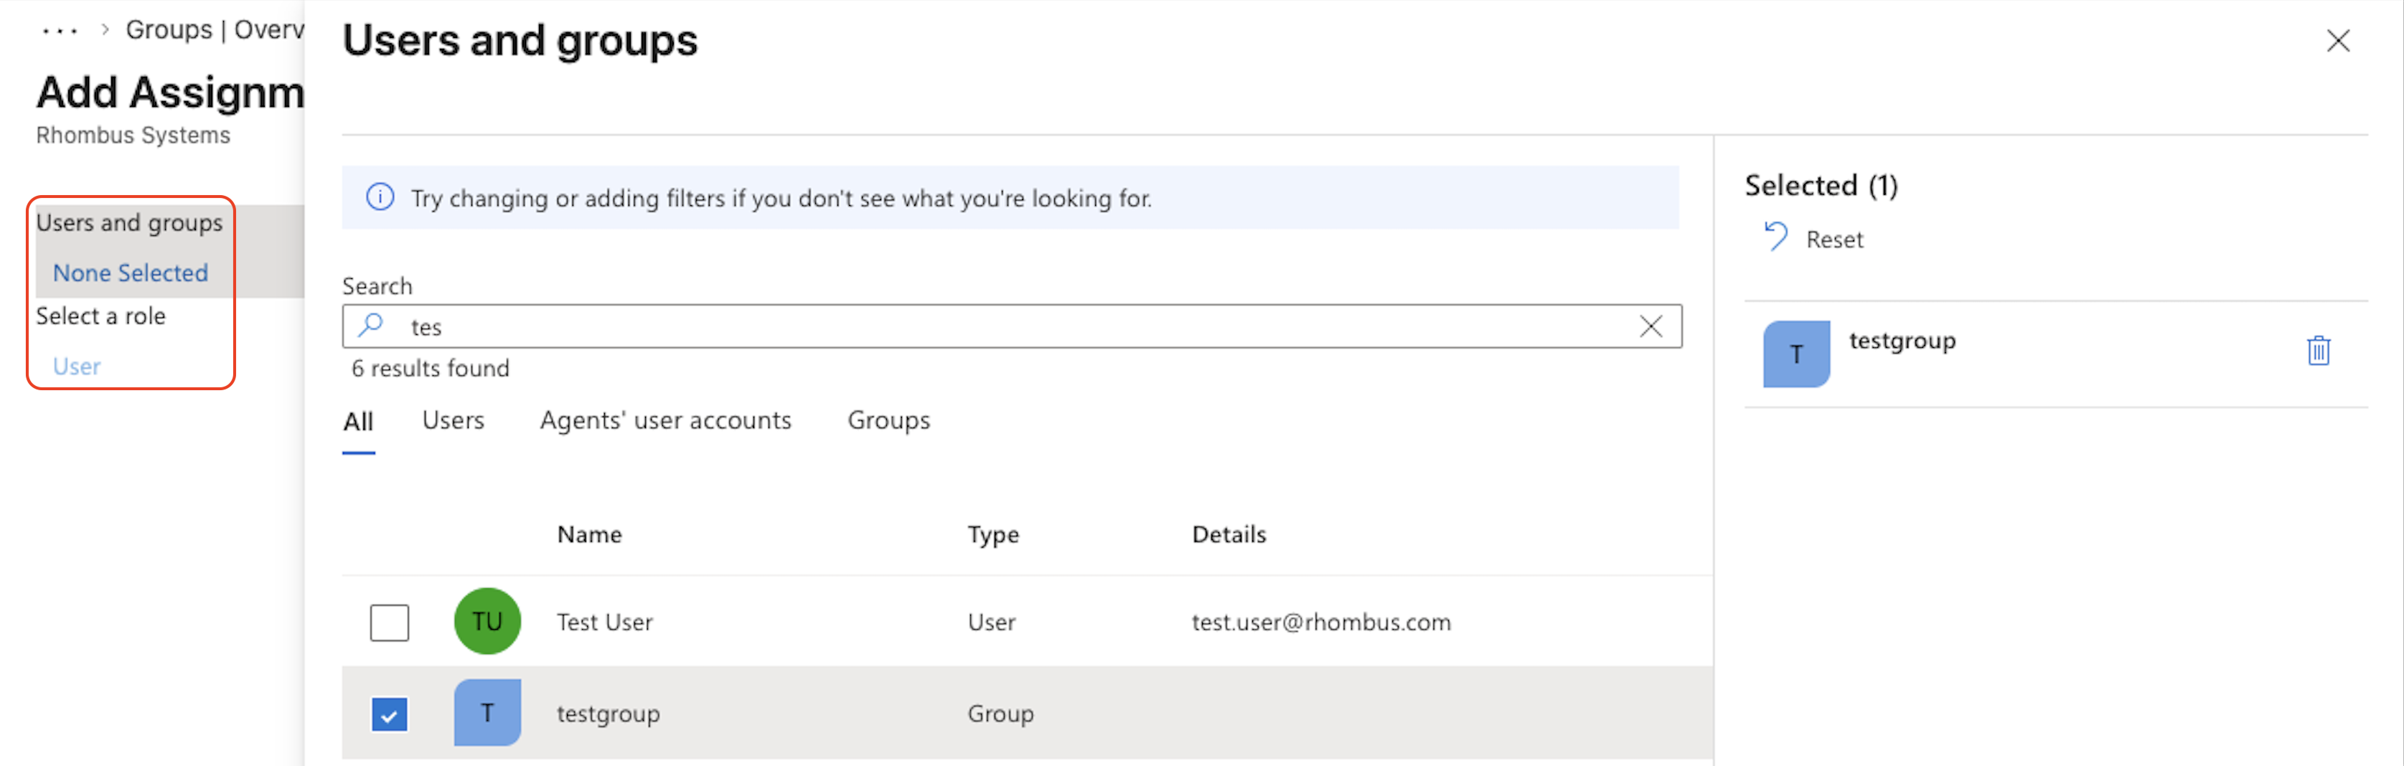Click the Selected (1) heading

click(x=1821, y=185)
